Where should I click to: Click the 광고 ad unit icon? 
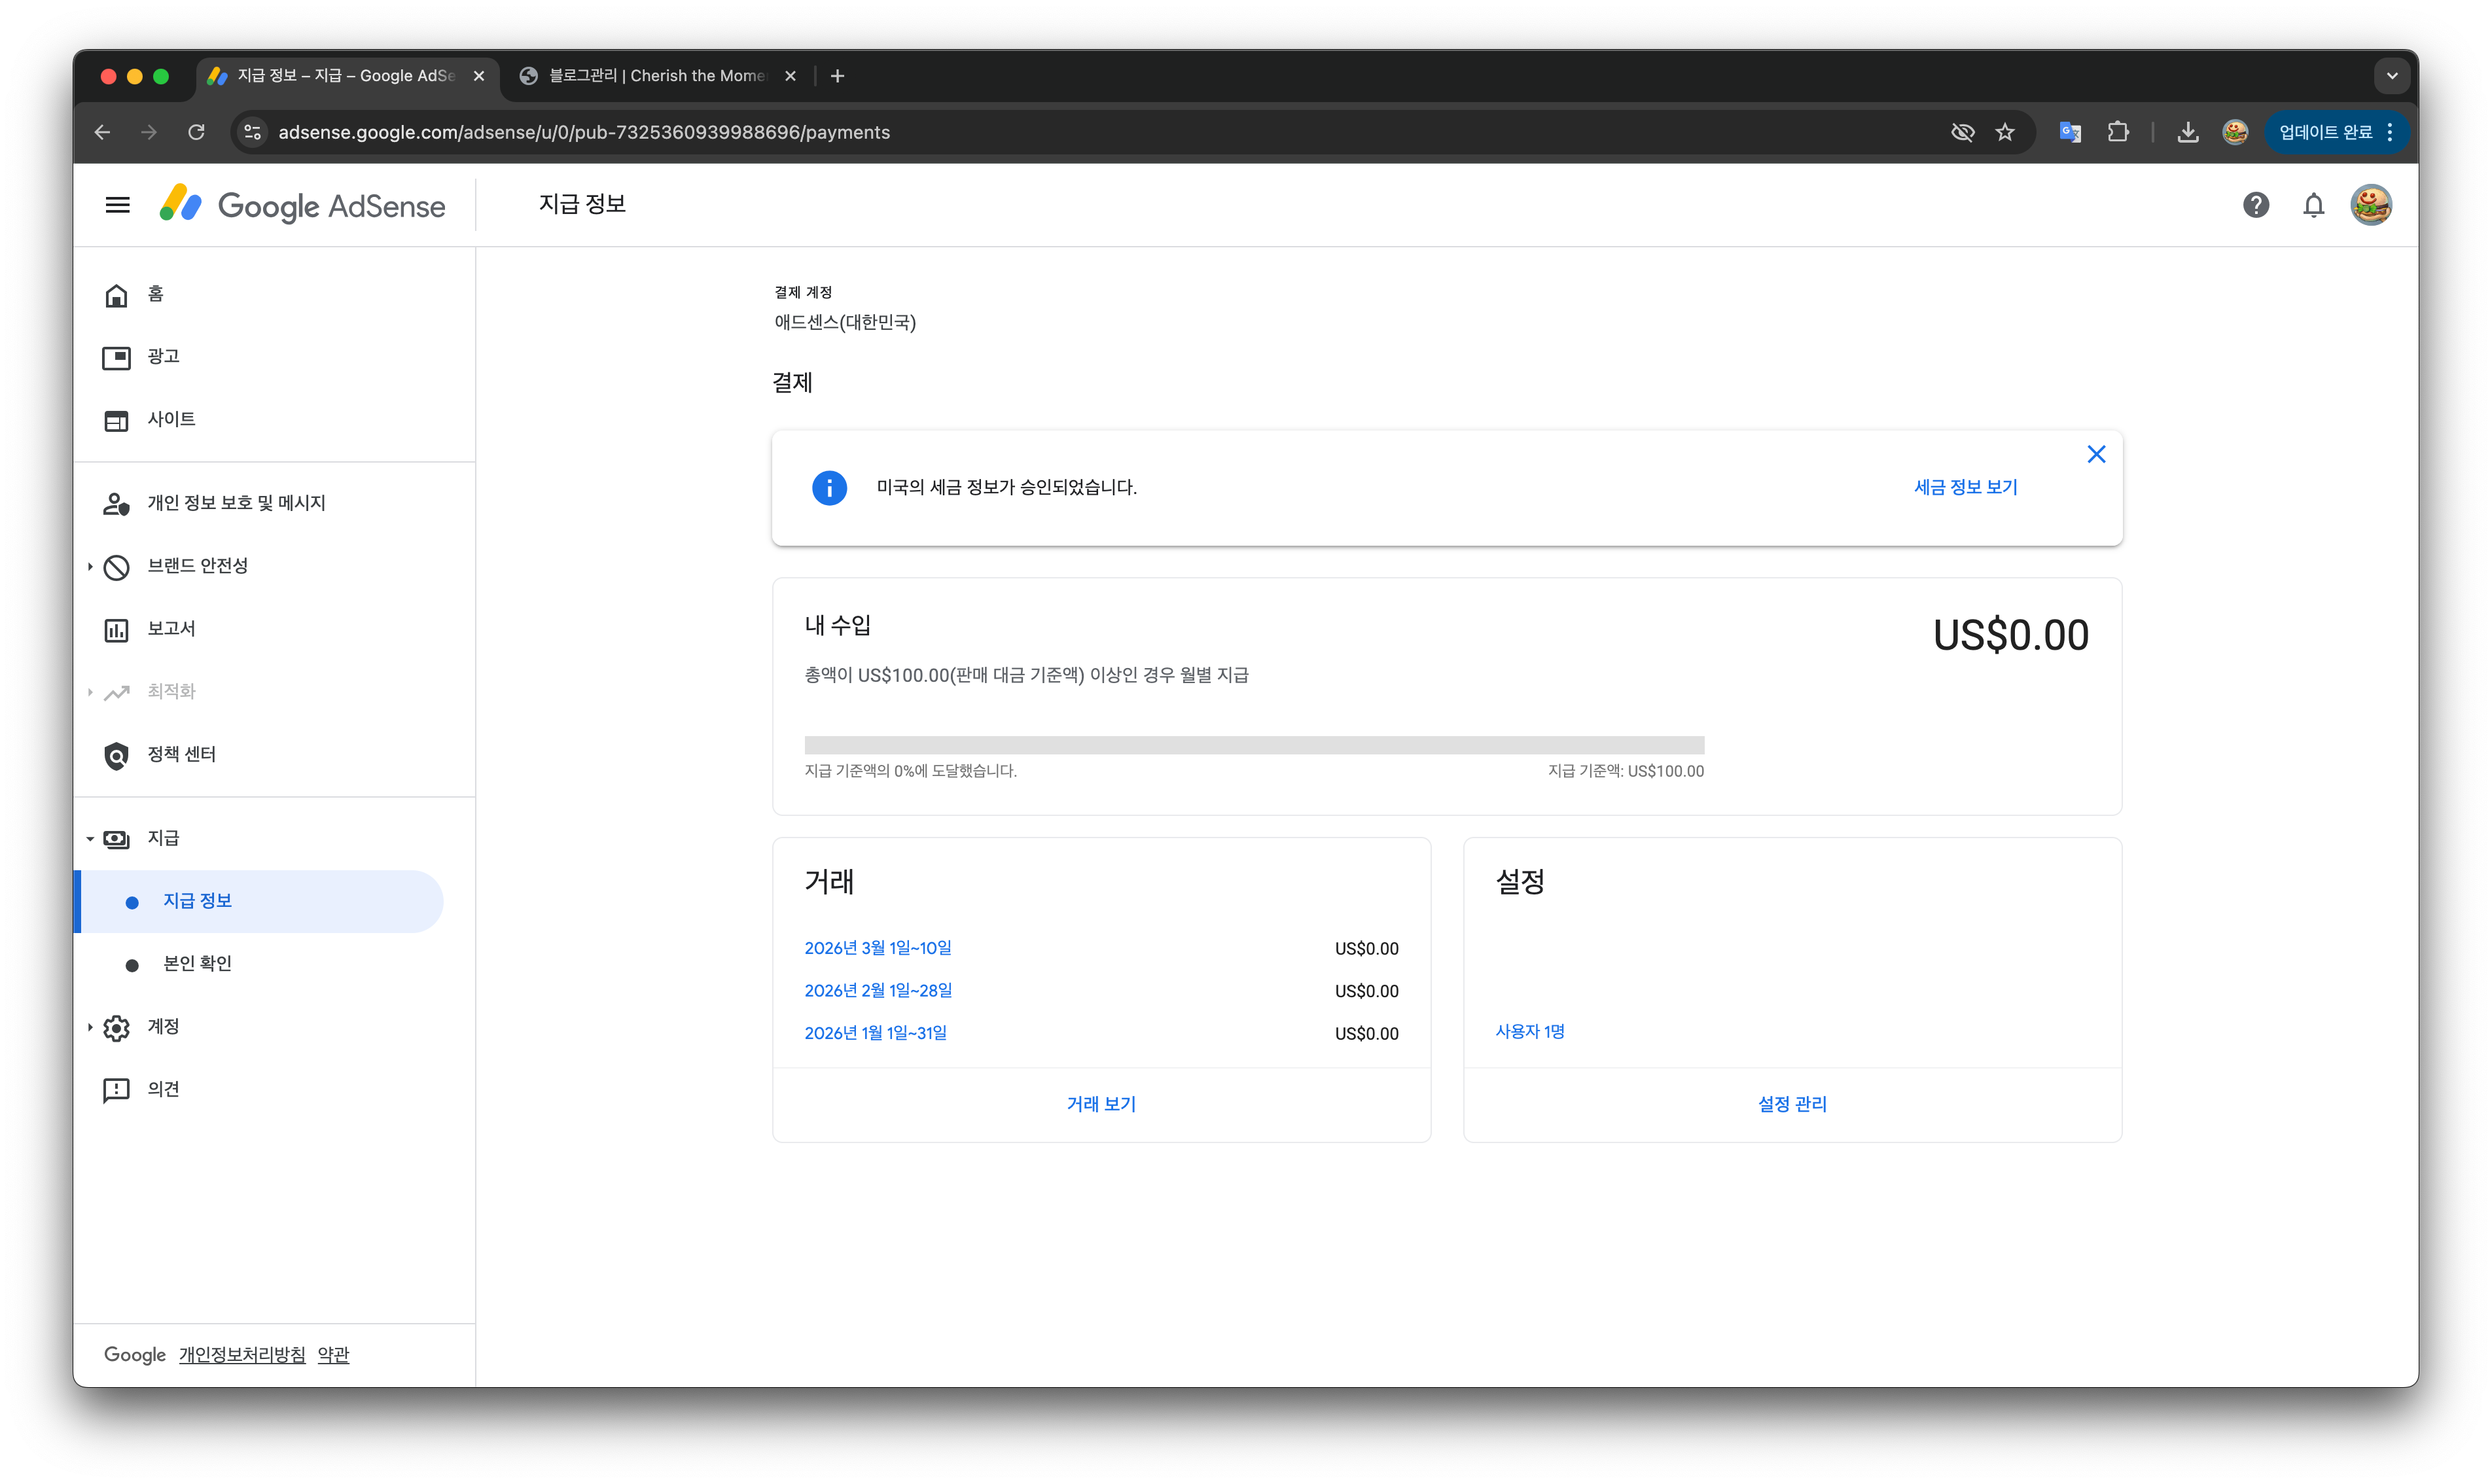(x=116, y=357)
